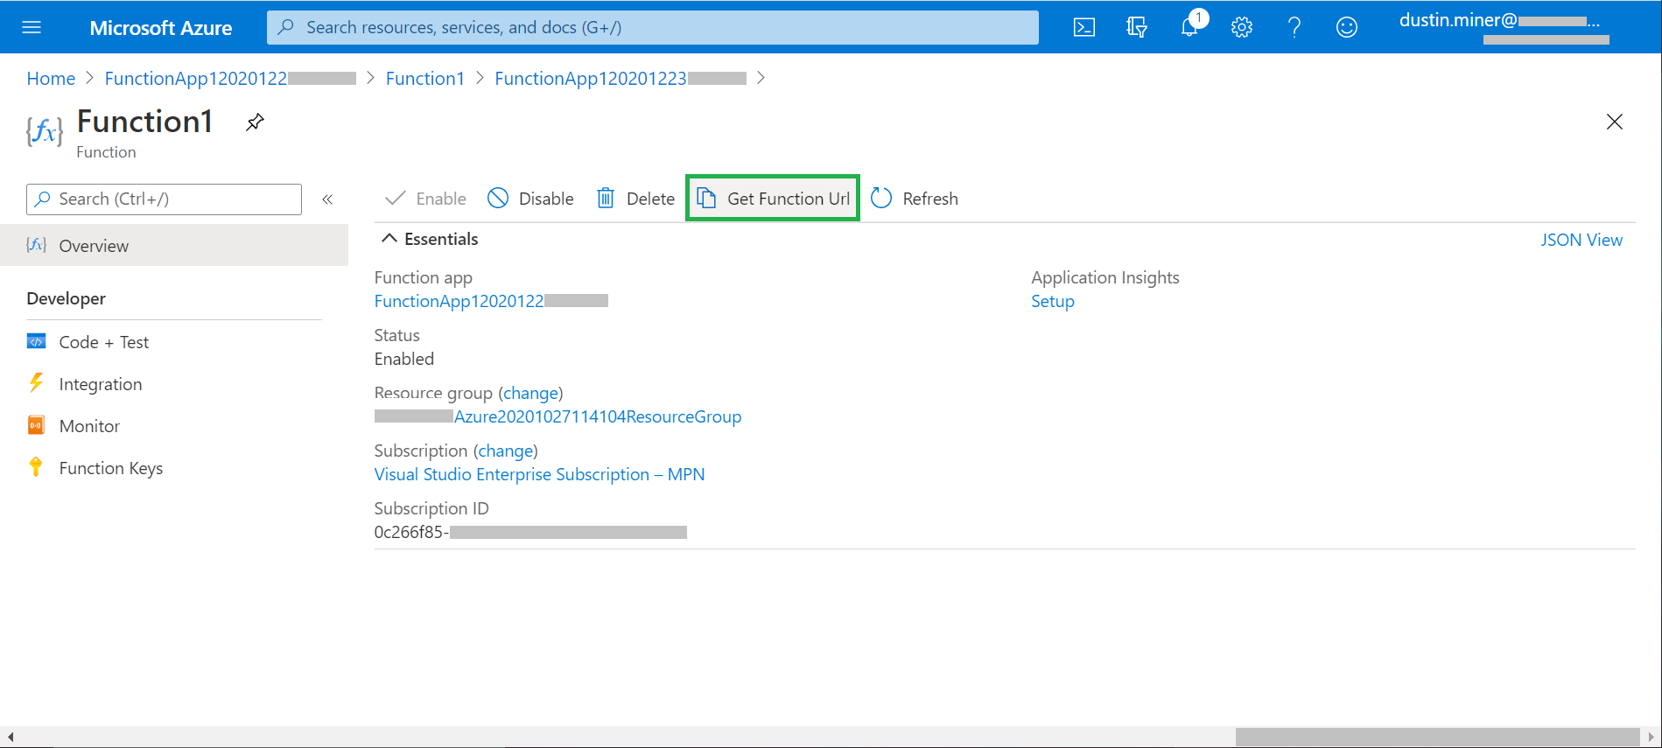This screenshot has height=748, width=1662.
Task: Click the Disable command
Action: (530, 199)
